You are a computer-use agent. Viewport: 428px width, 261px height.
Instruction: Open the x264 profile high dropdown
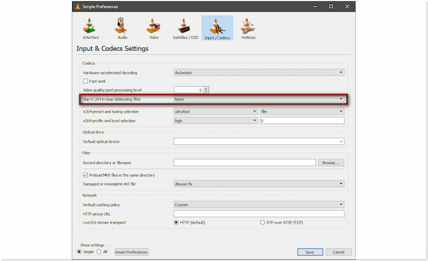[216, 121]
